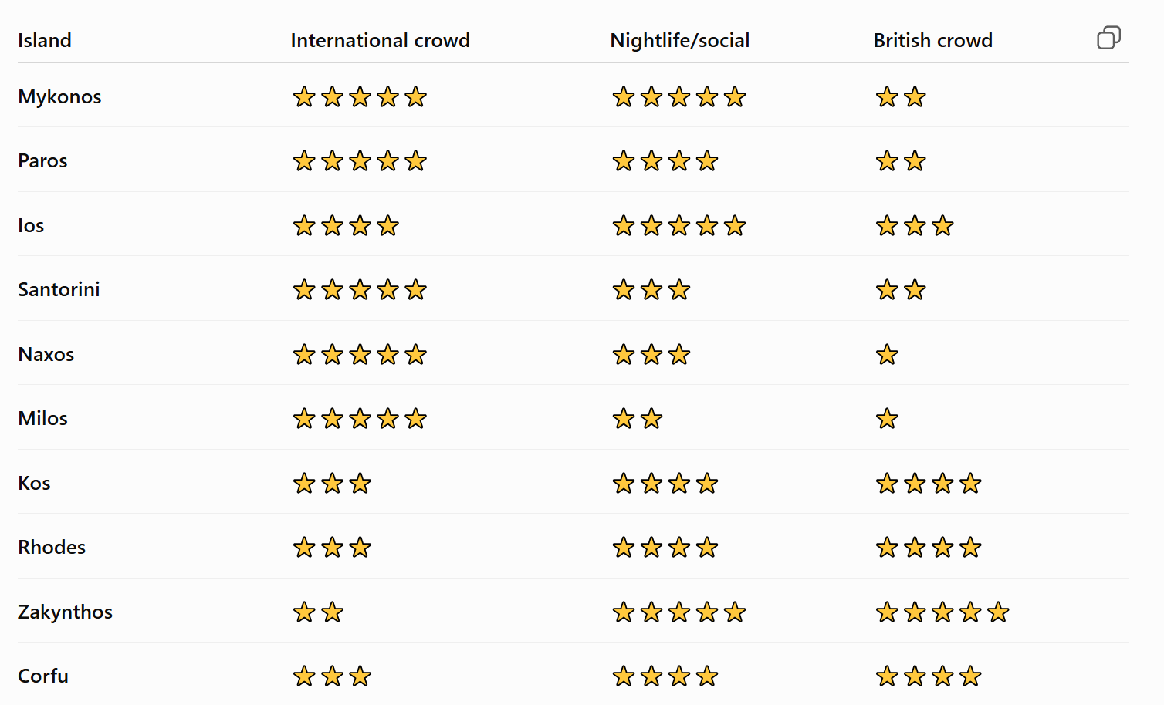
Task: Select the Kos island cell
Action: [x=34, y=484]
